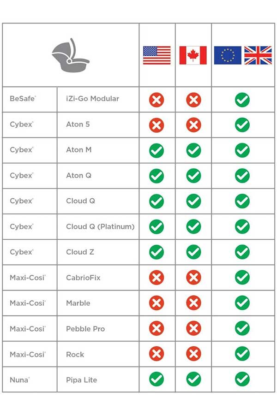Click the red X for Aton 5 under Canada
The image size is (277, 415).
[193, 125]
